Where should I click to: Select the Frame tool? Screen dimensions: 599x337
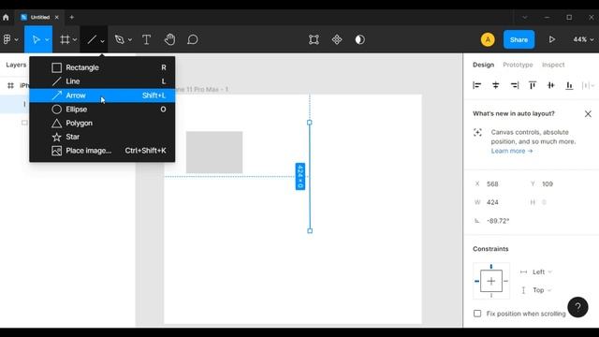coord(65,39)
